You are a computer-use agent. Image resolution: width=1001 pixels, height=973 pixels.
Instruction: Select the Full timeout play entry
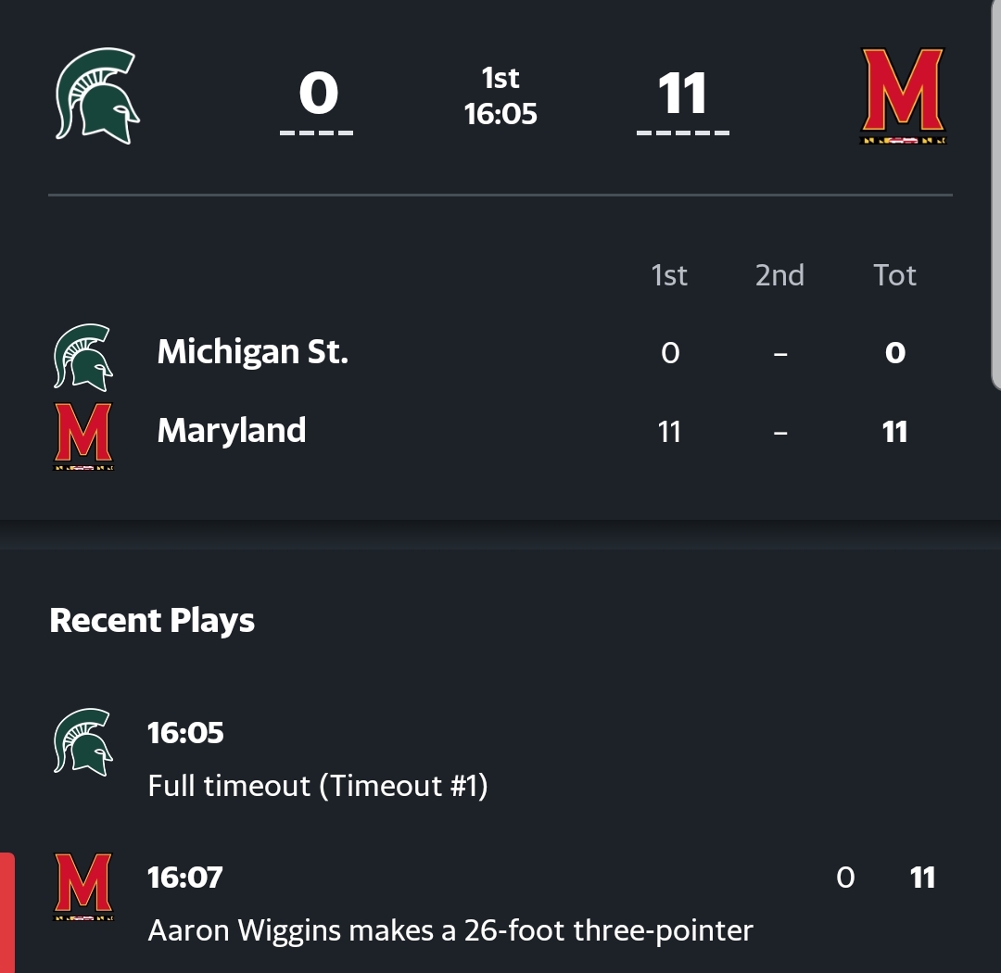pyautogui.click(x=317, y=786)
